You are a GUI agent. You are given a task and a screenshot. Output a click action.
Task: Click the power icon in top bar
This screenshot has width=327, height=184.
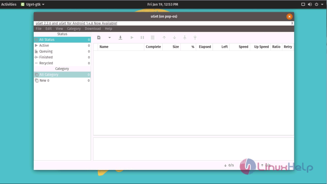(317, 4)
